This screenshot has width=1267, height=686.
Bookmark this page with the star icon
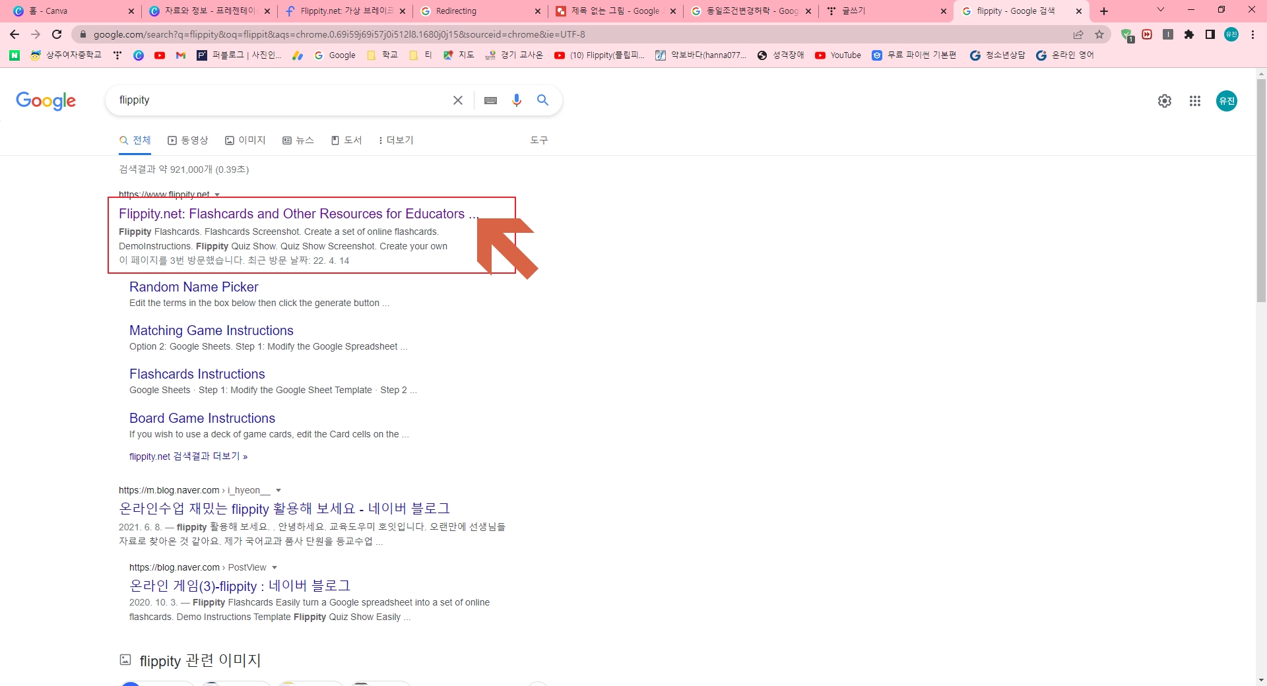pyautogui.click(x=1099, y=34)
